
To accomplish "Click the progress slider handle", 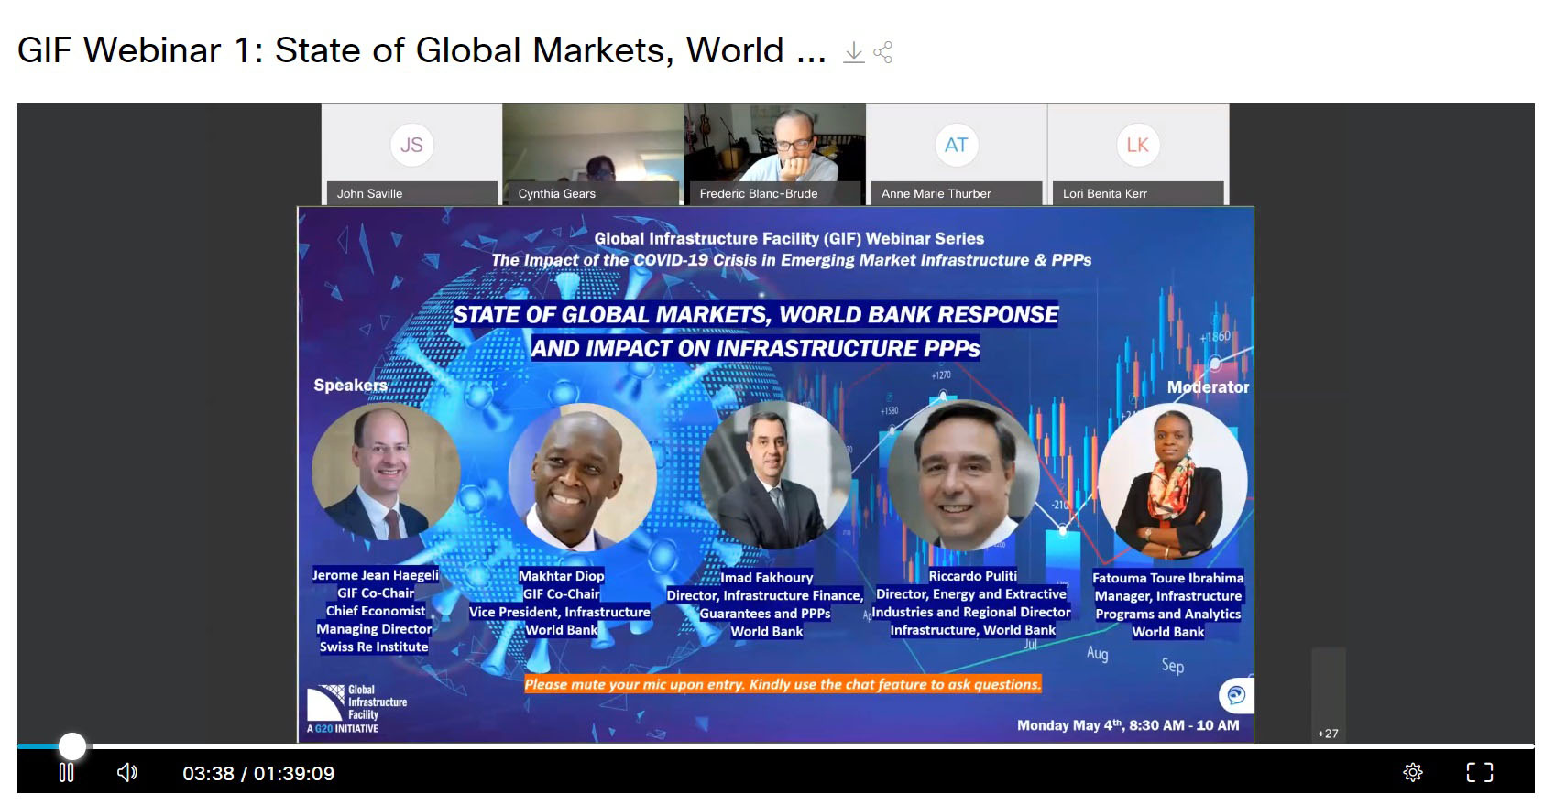I will click(x=72, y=746).
